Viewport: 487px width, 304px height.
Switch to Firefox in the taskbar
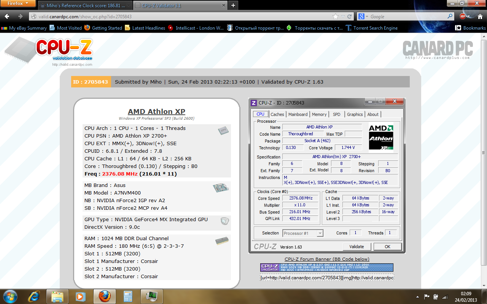pyautogui.click(x=105, y=296)
